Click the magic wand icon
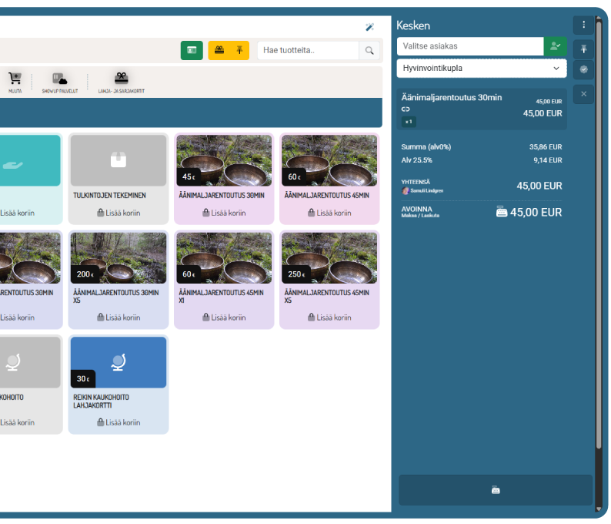611x524 pixels. tap(370, 27)
